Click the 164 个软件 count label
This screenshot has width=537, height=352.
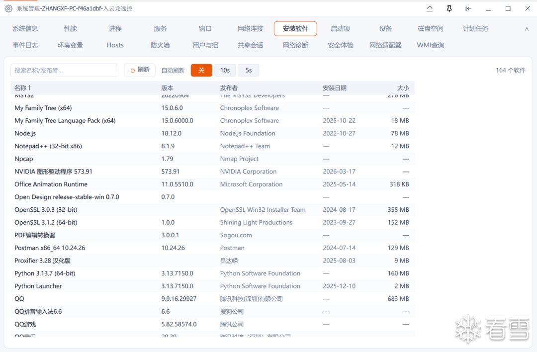510,70
